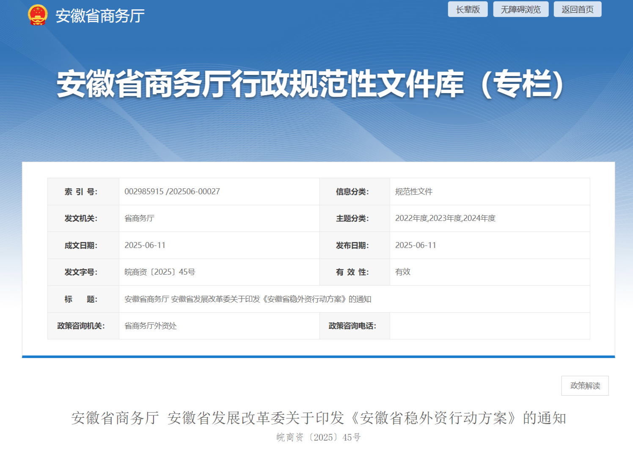Click the 政策咨询电话 label cell
Screen dimensions: 633x468
tap(355, 326)
